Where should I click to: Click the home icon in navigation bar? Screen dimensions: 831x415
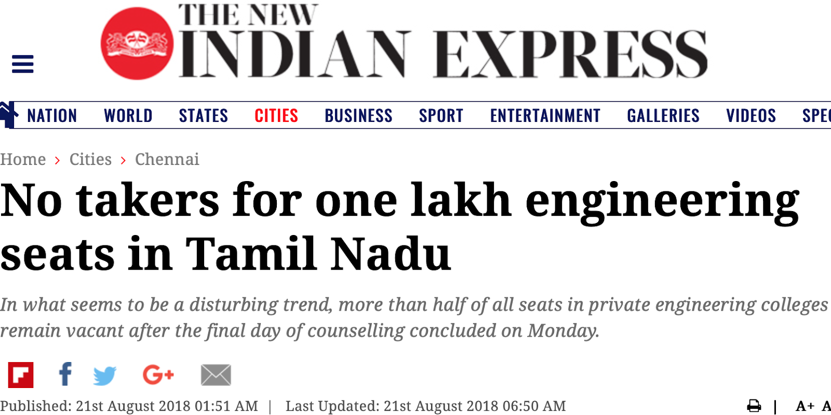(x=7, y=115)
